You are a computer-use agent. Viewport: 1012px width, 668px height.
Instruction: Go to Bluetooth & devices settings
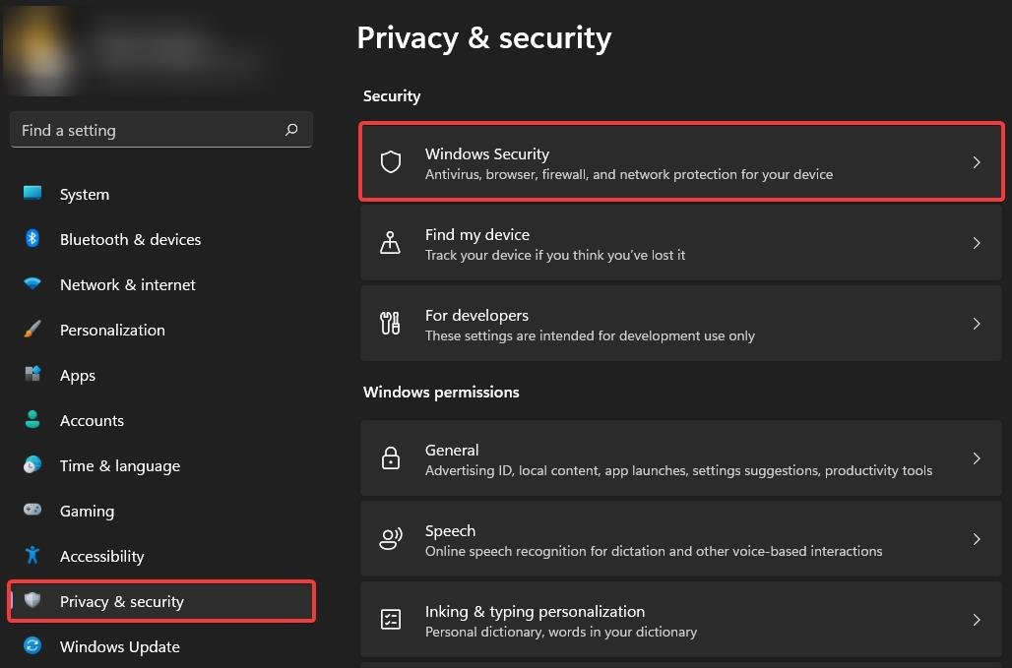pyautogui.click(x=161, y=239)
